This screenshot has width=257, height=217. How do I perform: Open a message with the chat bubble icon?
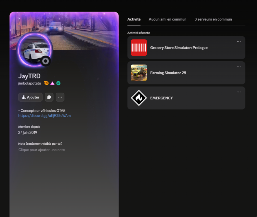[x=49, y=97]
